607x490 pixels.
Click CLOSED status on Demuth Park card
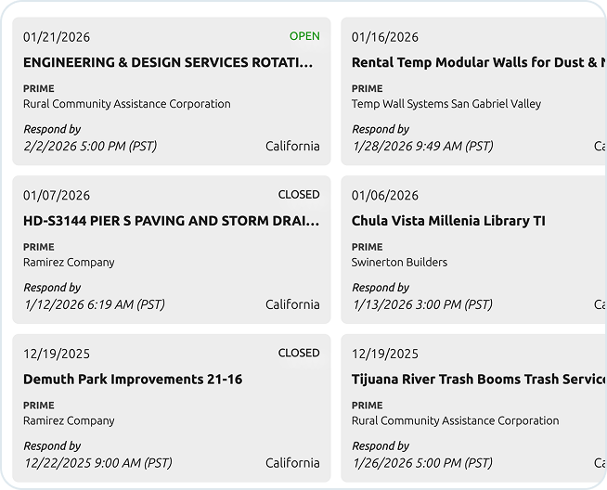pyautogui.click(x=299, y=353)
